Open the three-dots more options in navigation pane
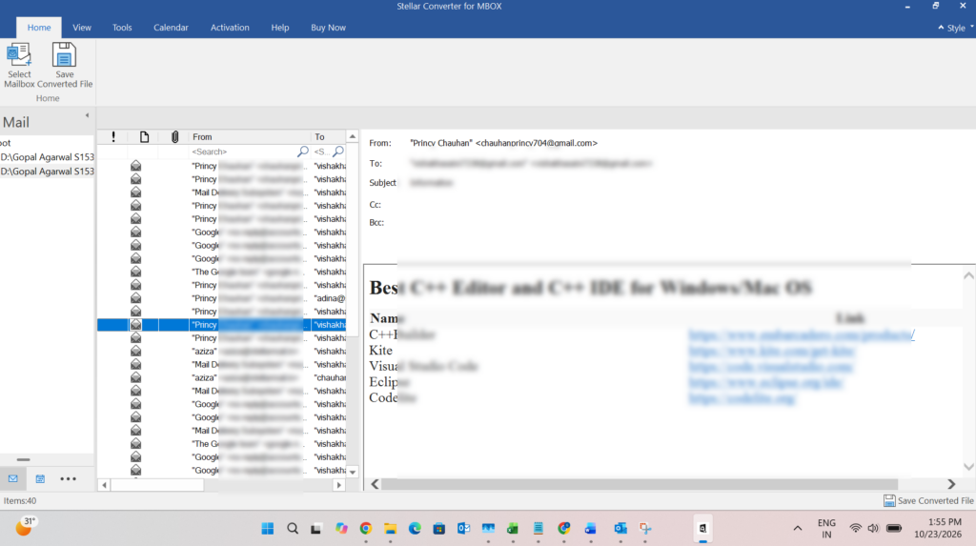The image size is (976, 546). pyautogui.click(x=68, y=478)
